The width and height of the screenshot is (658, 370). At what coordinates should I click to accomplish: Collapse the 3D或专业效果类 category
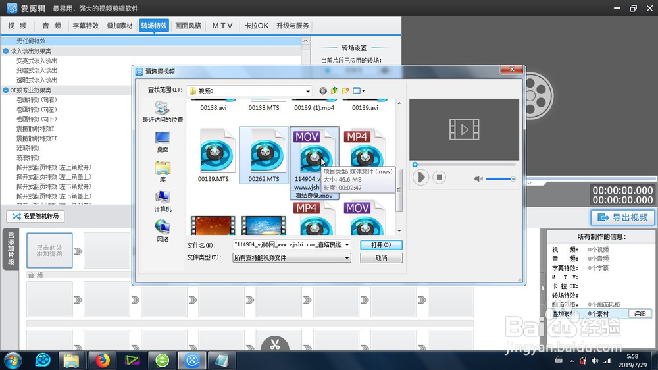pos(6,90)
